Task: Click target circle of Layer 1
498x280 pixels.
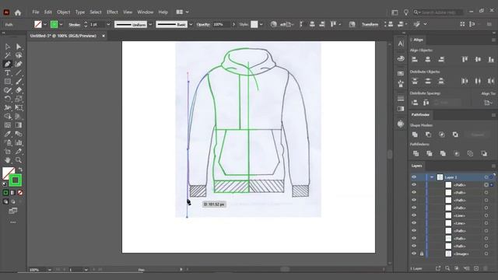Action: (x=486, y=177)
